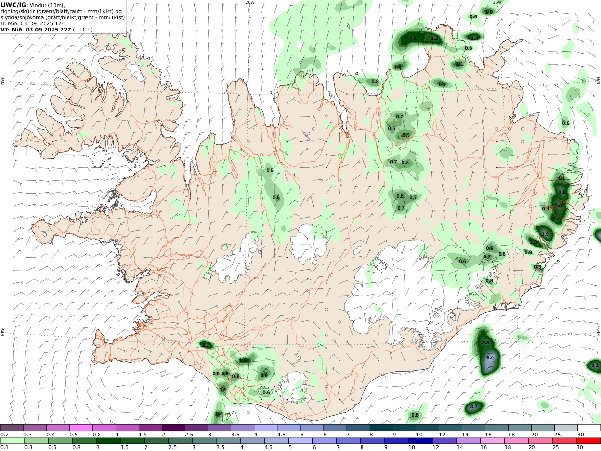
Task: Click the red swatch ending the lower legend
Action: pyautogui.click(x=589, y=441)
